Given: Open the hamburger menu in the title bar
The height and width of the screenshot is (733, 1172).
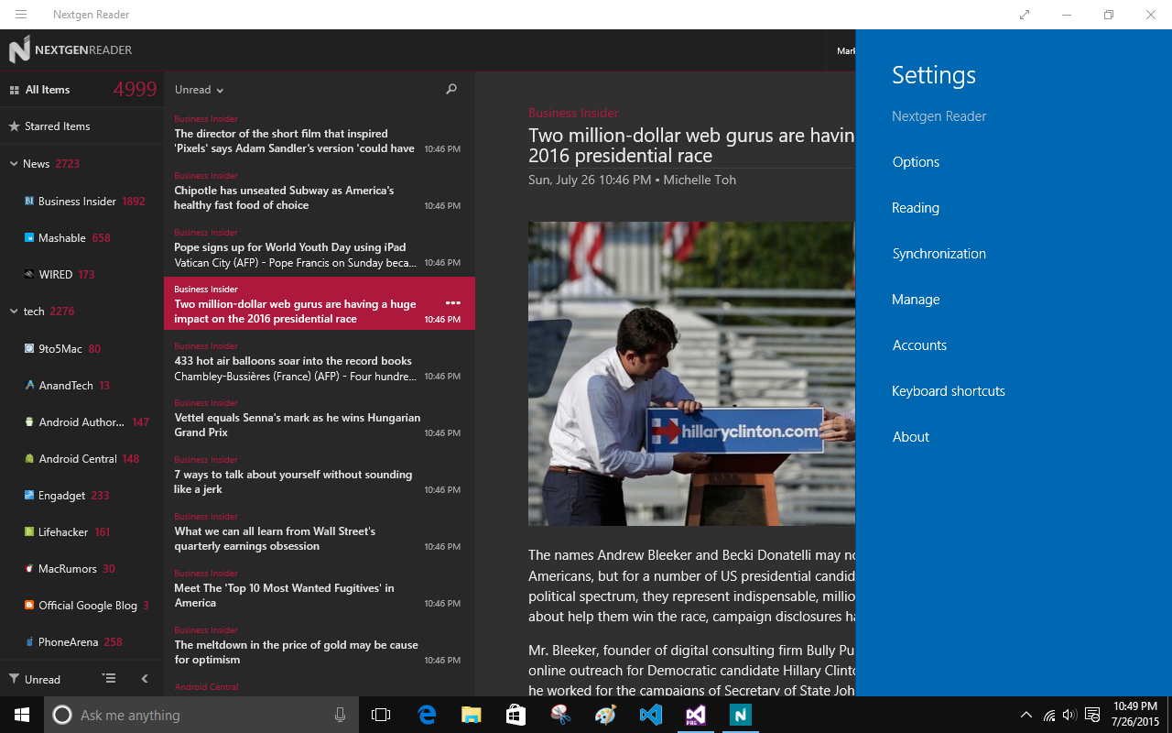Looking at the screenshot, I should [21, 15].
